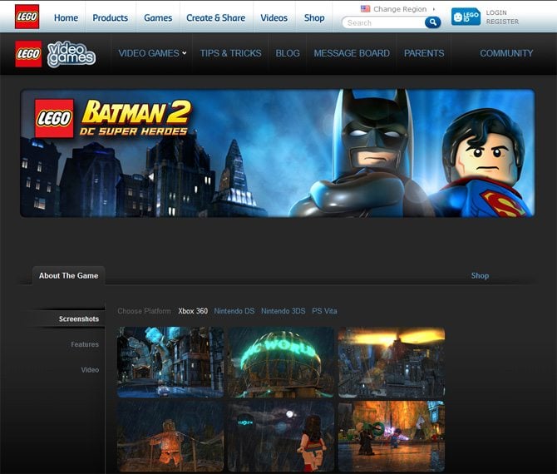The height and width of the screenshot is (474, 557).
Task: Click the red LEGO logo in top bar
Action: pos(27,17)
